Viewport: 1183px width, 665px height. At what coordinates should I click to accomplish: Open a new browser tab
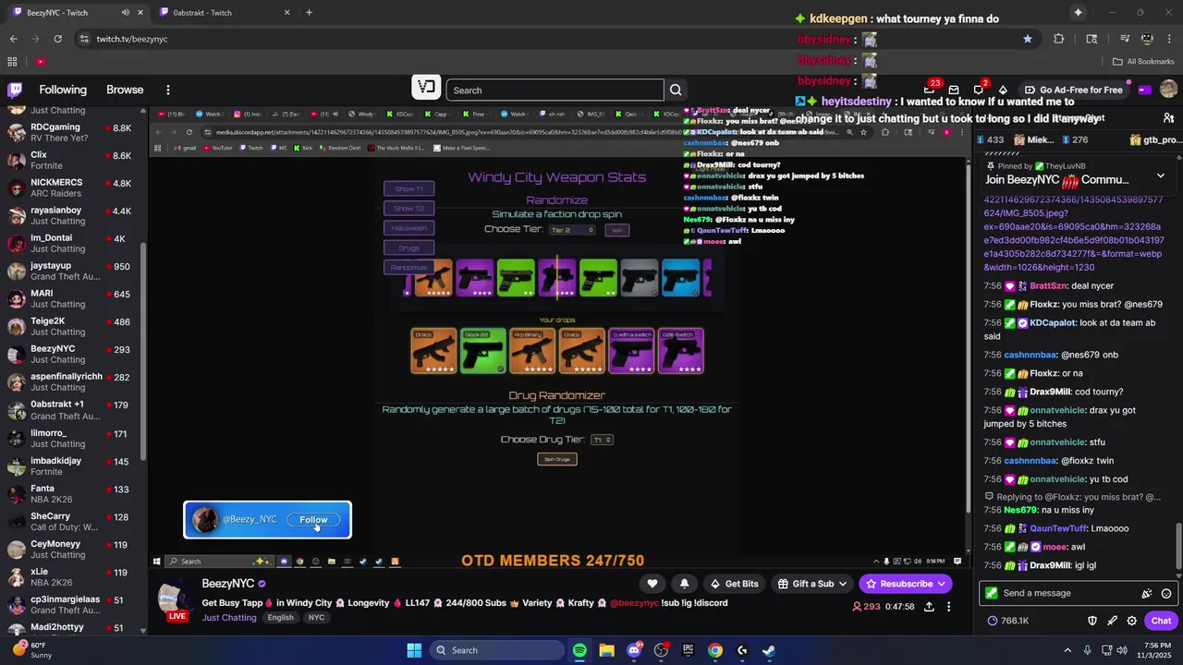point(309,13)
